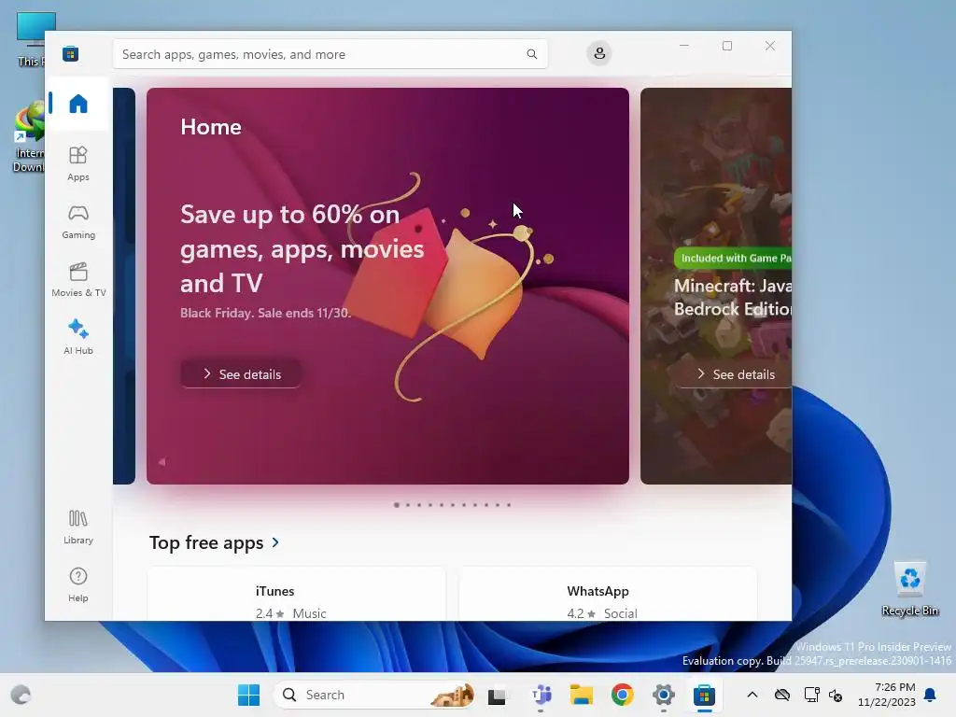Click the muted volume tray icon
This screenshot has height=717, width=956.
click(x=836, y=695)
